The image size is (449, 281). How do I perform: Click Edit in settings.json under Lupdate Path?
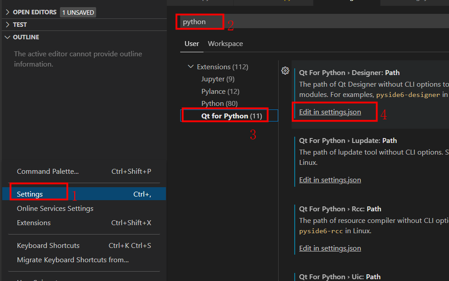pos(330,180)
